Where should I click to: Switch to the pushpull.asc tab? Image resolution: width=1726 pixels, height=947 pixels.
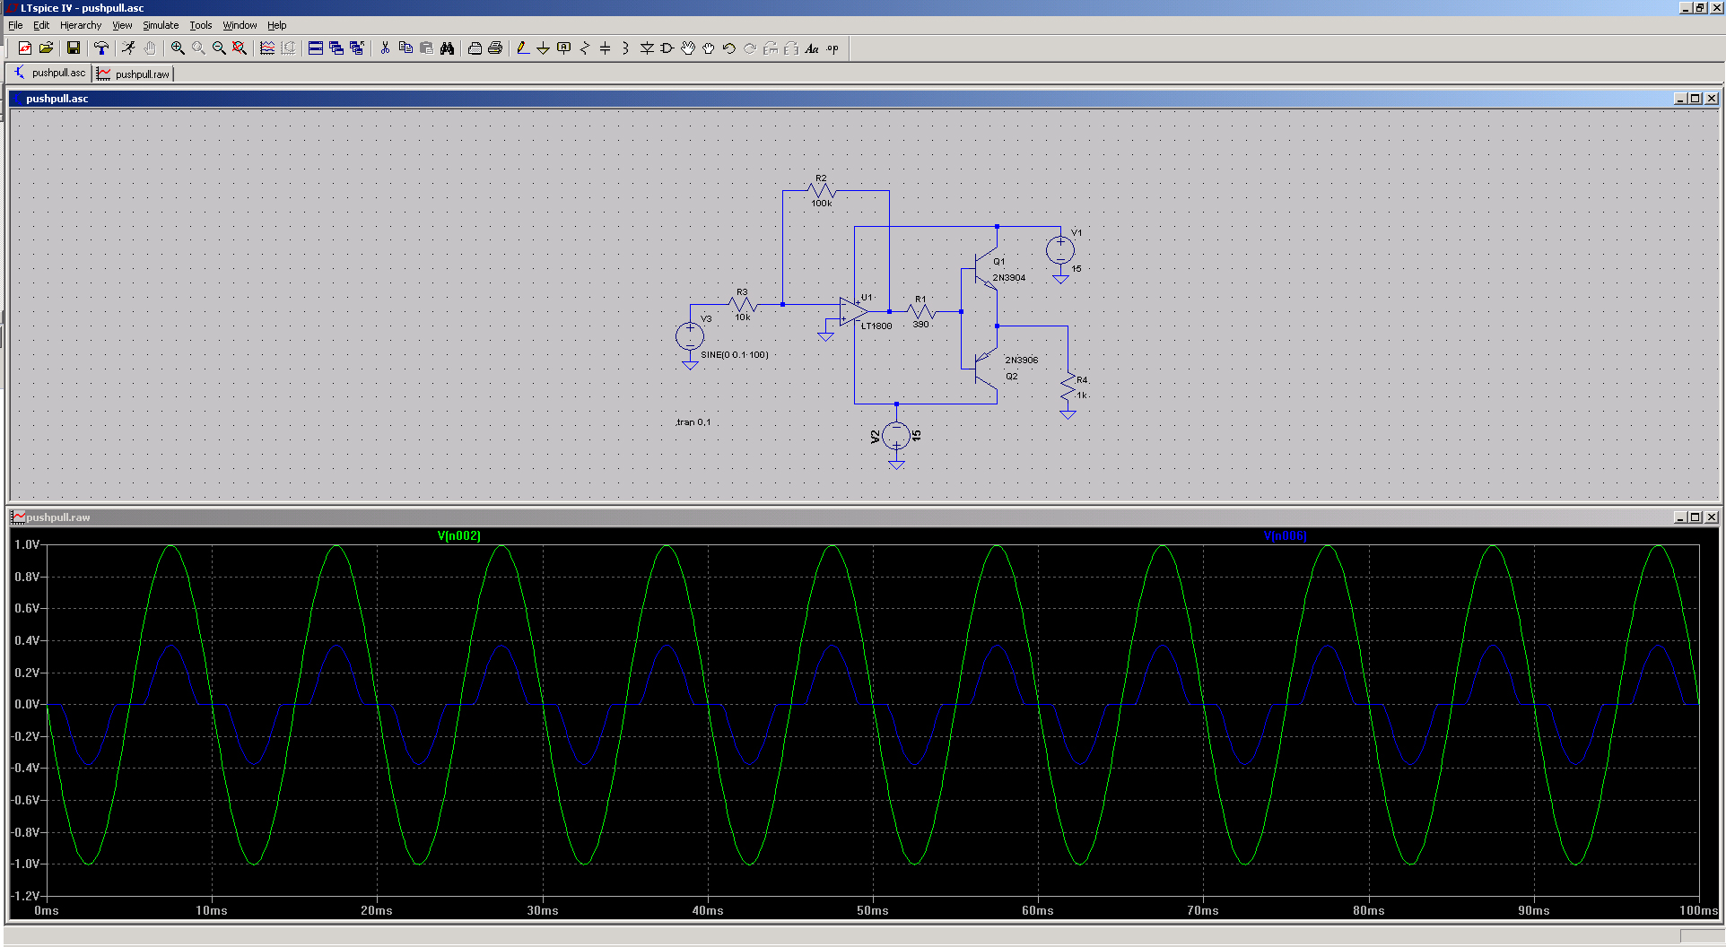(x=50, y=73)
